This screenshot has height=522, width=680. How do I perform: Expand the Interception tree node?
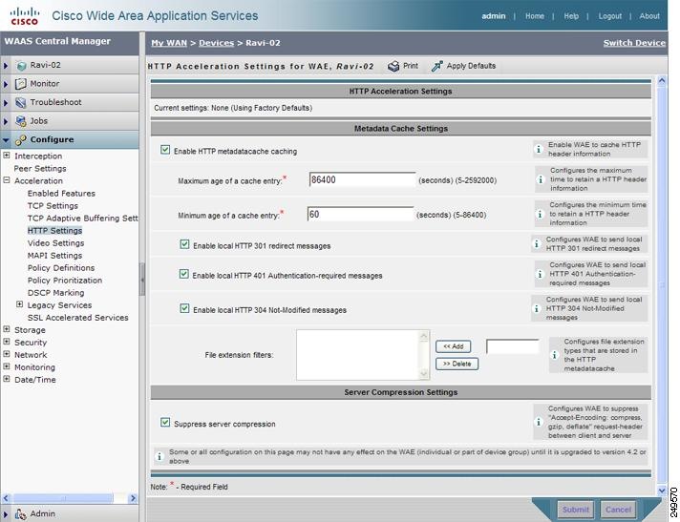pyautogui.click(x=7, y=156)
